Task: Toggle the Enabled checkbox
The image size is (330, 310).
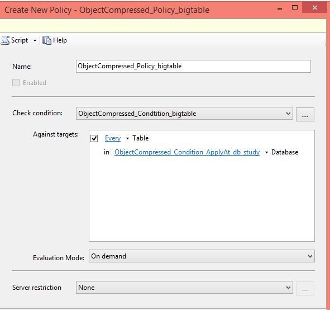Action: point(16,83)
